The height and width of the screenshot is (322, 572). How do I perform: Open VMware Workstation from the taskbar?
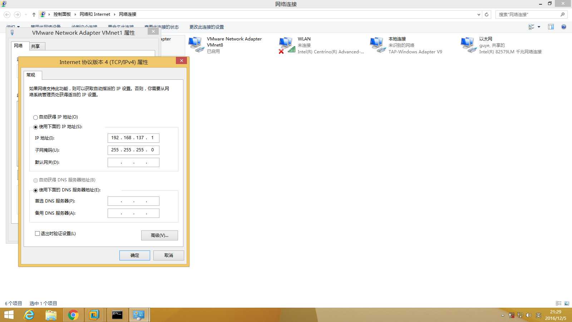pos(94,315)
